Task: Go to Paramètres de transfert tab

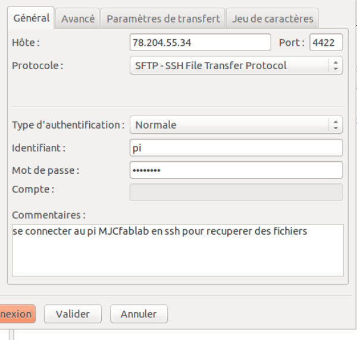Action: [164, 18]
